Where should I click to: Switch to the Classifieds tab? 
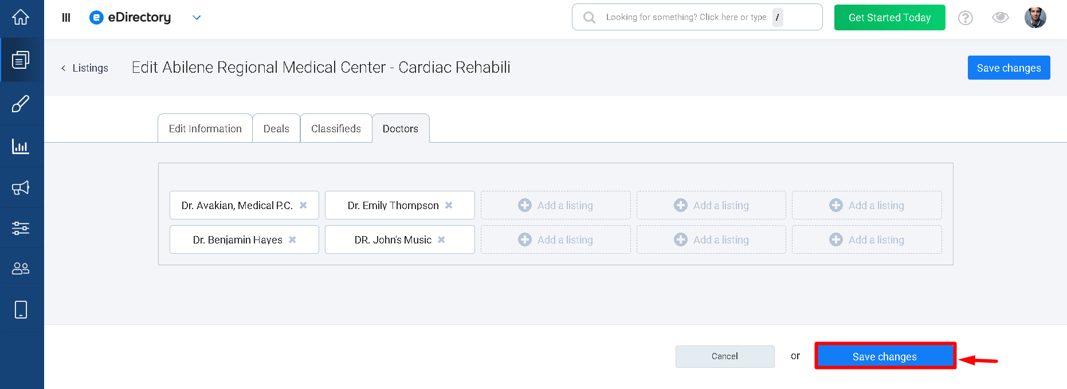pos(336,128)
